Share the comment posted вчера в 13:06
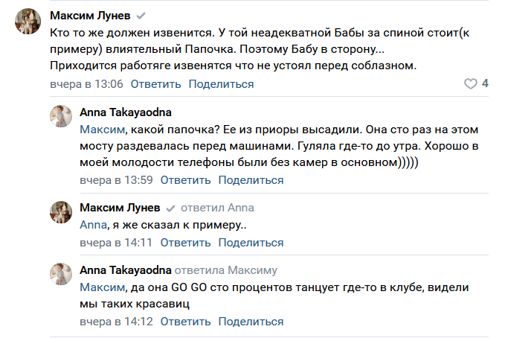Image resolution: width=505 pixels, height=338 pixels. 221,84
